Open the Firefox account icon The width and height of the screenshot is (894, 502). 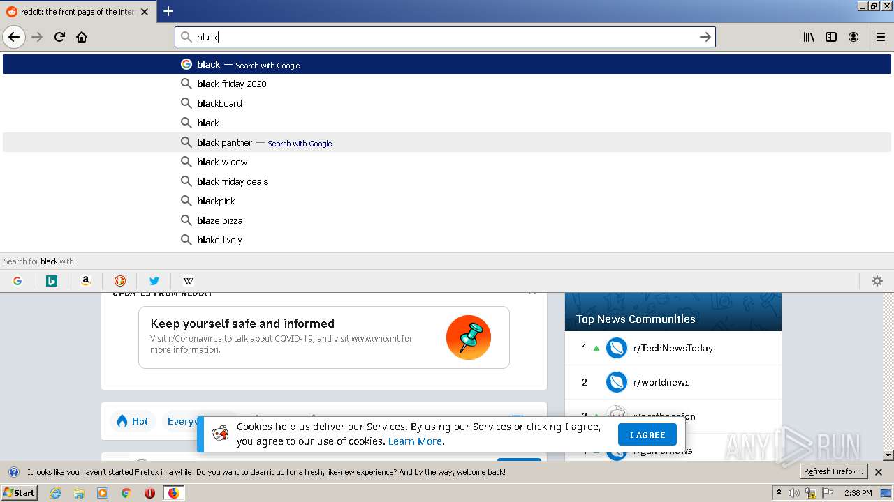[853, 37]
